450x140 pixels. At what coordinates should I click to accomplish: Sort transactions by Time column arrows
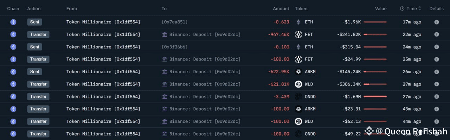click(420, 9)
